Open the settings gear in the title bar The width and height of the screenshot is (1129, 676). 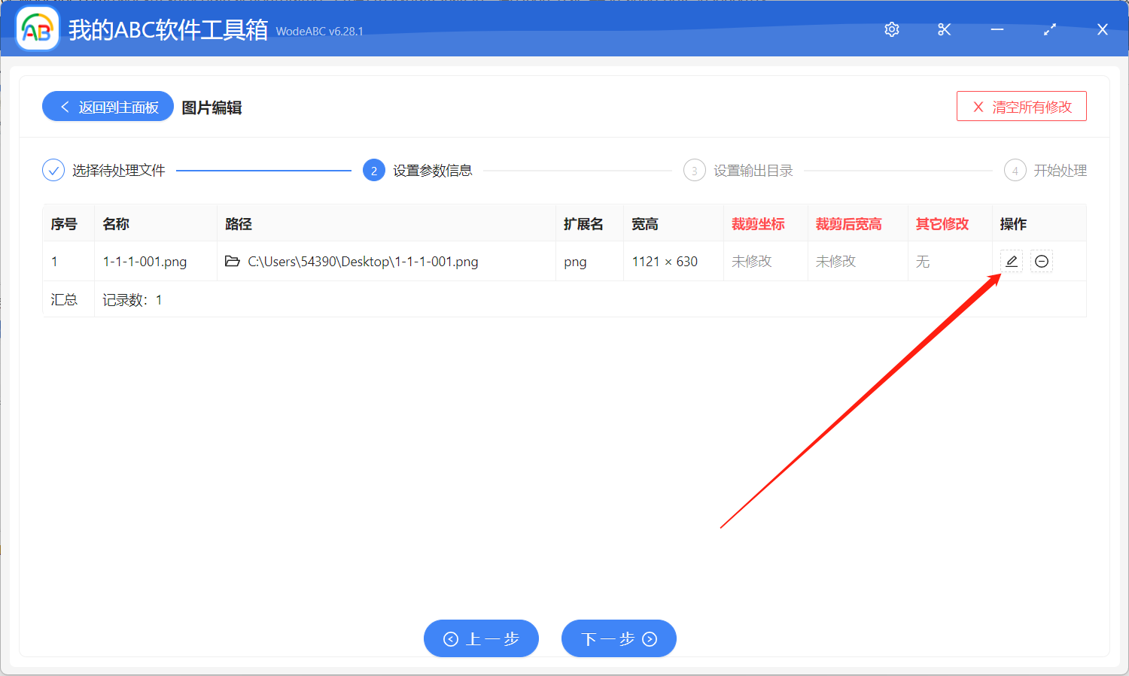coord(891,29)
